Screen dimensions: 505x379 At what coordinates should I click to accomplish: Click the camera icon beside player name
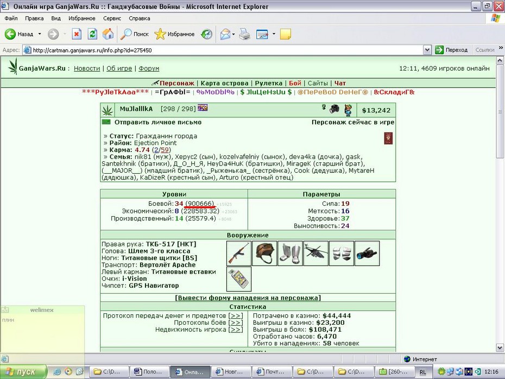pos(334,109)
